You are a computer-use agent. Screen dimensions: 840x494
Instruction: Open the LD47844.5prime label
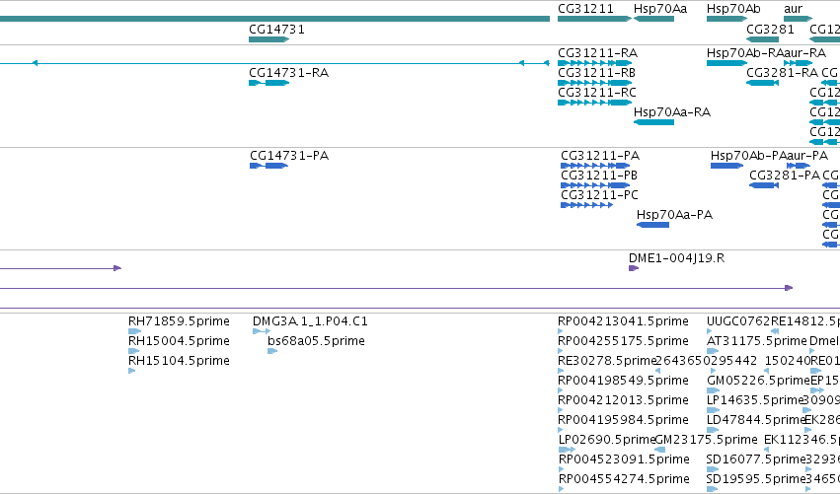coord(756,420)
